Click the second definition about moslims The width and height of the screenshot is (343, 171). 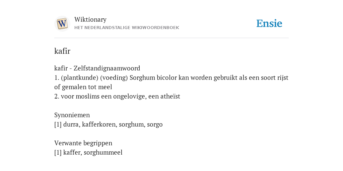(x=117, y=97)
